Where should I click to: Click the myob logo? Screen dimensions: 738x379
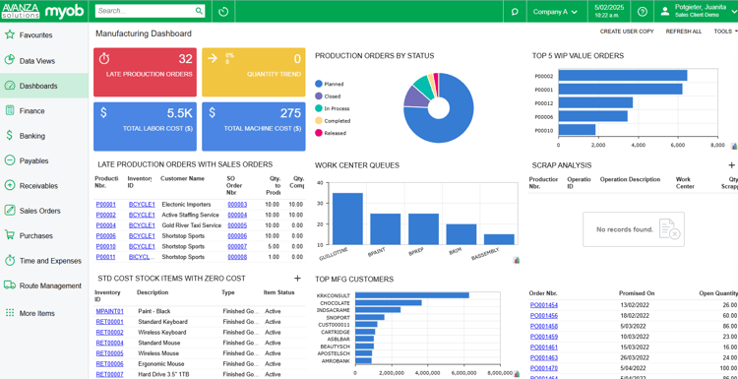click(65, 11)
